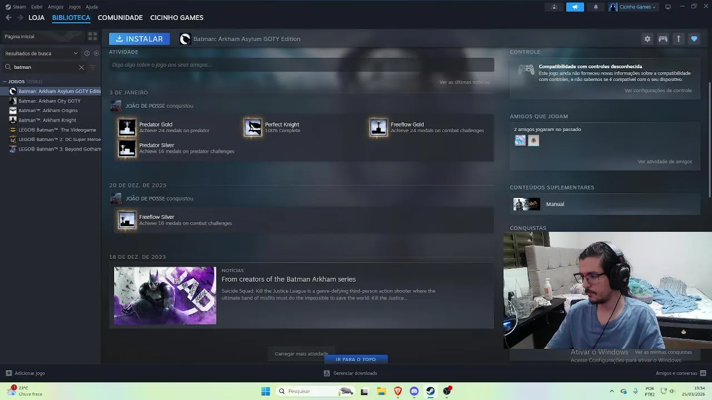The width and height of the screenshot is (712, 400).
Task: Toggle the collections grid view icon
Action: (x=92, y=36)
